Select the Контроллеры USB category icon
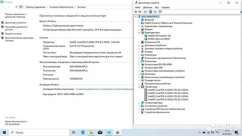Screen dimensions: 242x136 pos(143,68)
